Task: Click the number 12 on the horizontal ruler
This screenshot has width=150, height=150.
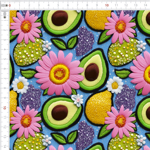Action: (126, 5)
